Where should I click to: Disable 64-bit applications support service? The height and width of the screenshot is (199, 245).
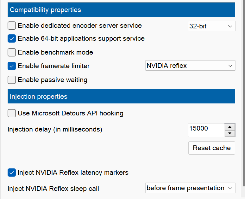(12, 38)
